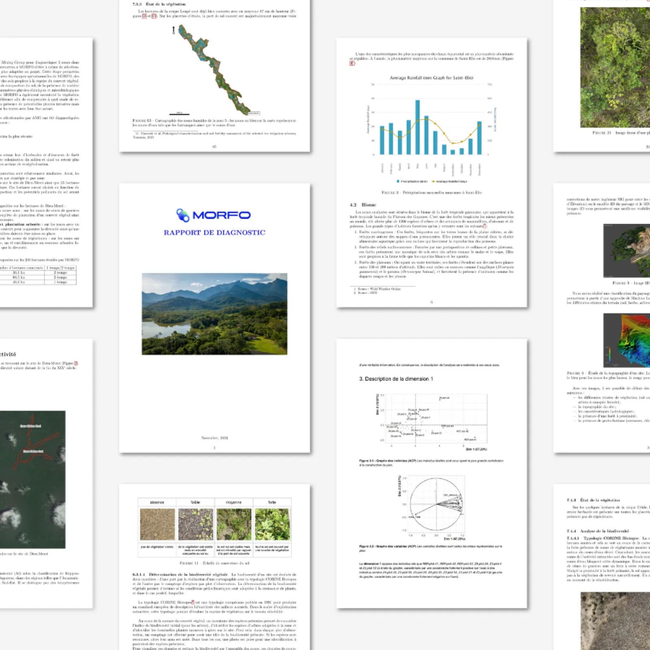This screenshot has height=650, width=650.
Task: Click the MORFO logo on the cover page
Action: pyautogui.click(x=214, y=215)
